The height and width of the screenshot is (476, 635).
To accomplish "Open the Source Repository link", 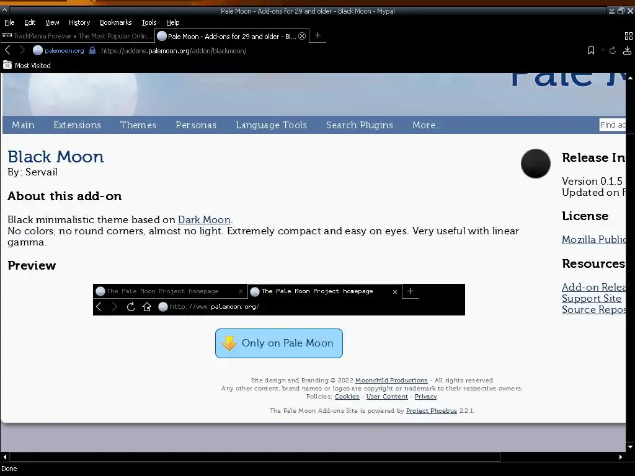I will point(593,310).
